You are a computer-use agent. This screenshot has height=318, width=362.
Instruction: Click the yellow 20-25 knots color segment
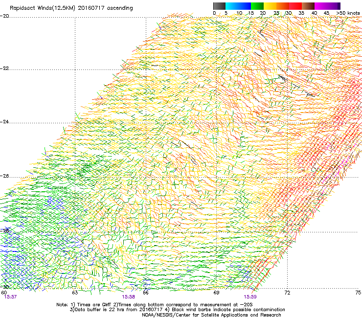[270, 6]
